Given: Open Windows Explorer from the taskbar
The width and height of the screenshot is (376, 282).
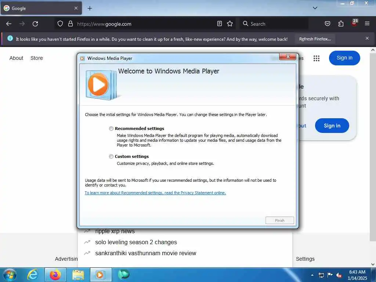Looking at the screenshot, I should point(78,275).
